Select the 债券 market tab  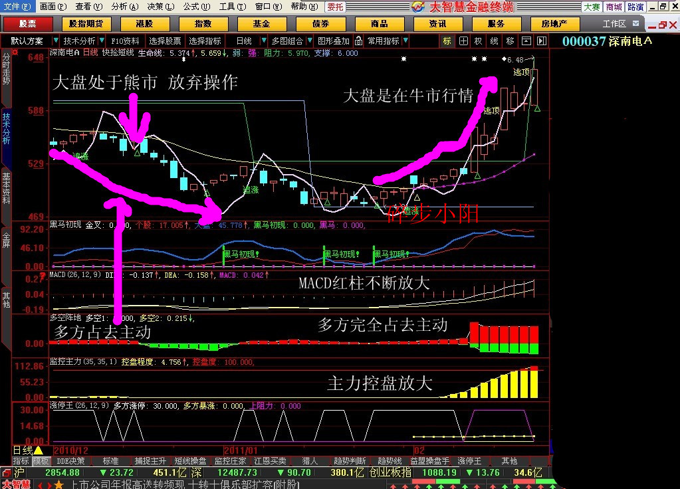click(320, 24)
